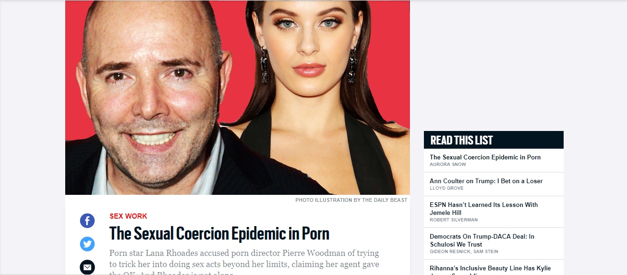627x275 pixels.
Task: Click the article hero photo illustration
Action: click(237, 97)
